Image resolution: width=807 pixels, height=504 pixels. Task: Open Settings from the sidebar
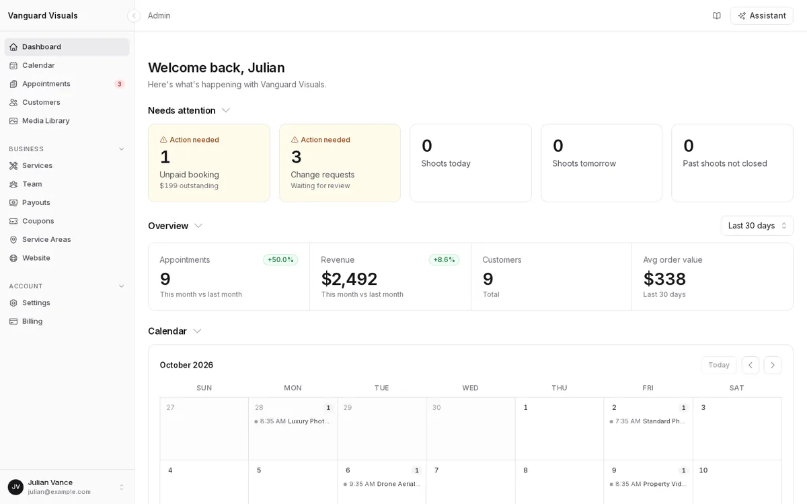67,302
